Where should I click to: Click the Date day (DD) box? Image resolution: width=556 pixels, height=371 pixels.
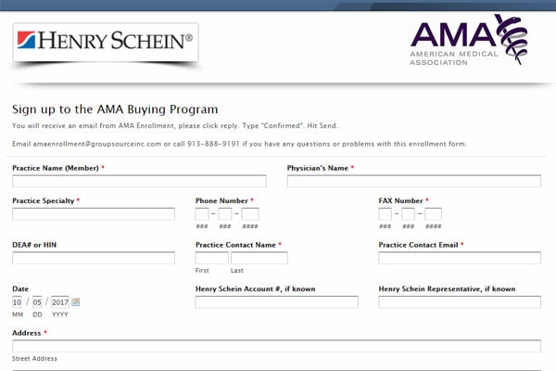pos(38,301)
